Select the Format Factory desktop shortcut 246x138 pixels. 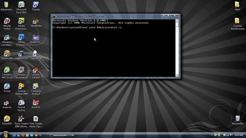[22, 106]
